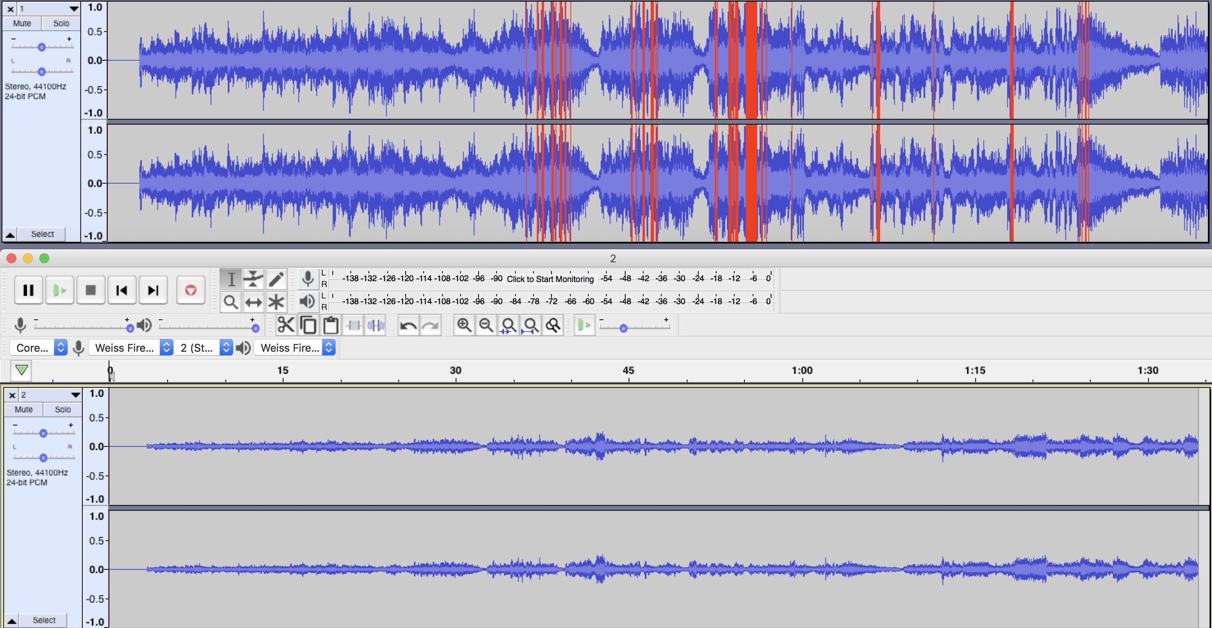Start playback with the green Play button
Viewport: 1212px width, 628px height.
click(x=60, y=290)
